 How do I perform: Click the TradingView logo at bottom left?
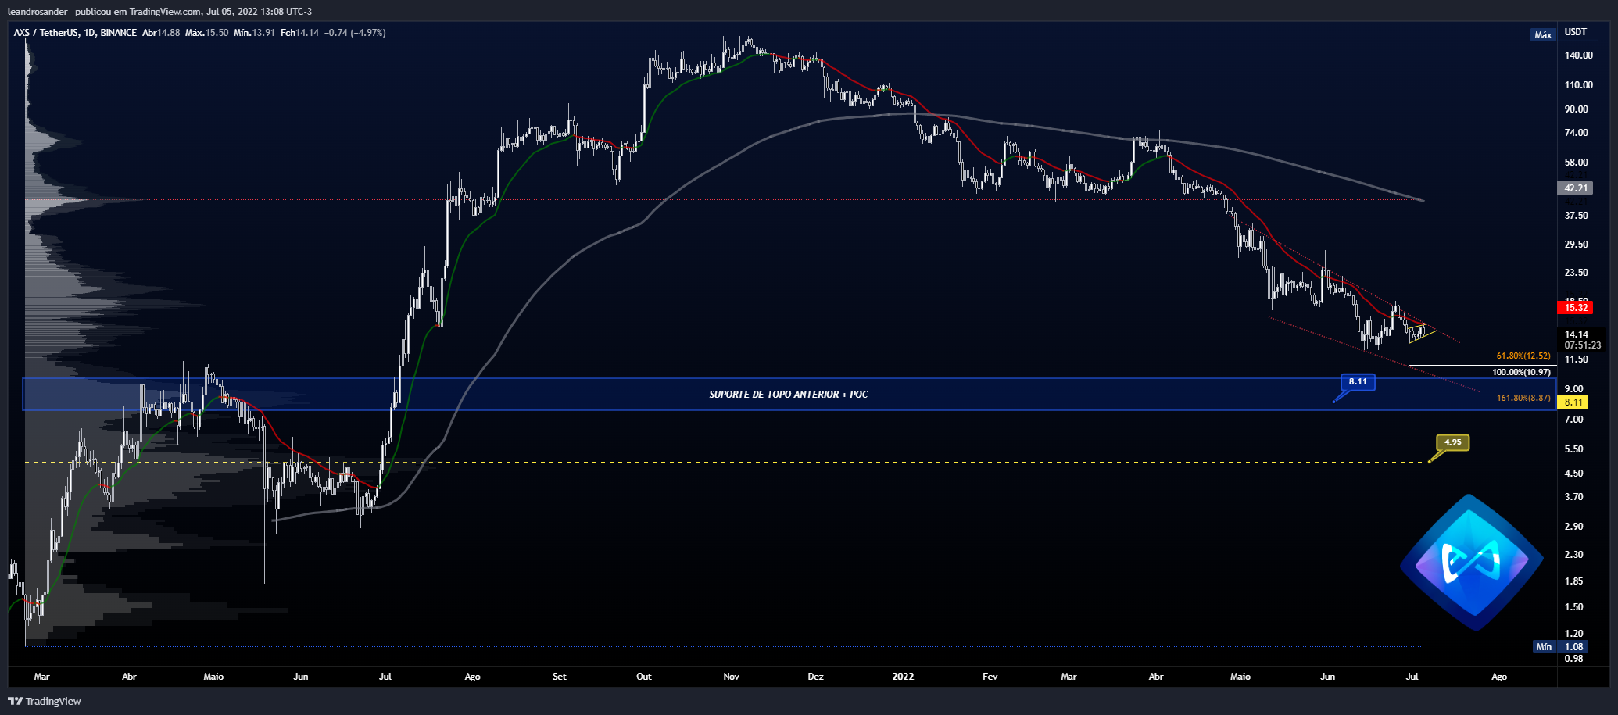coord(45,701)
